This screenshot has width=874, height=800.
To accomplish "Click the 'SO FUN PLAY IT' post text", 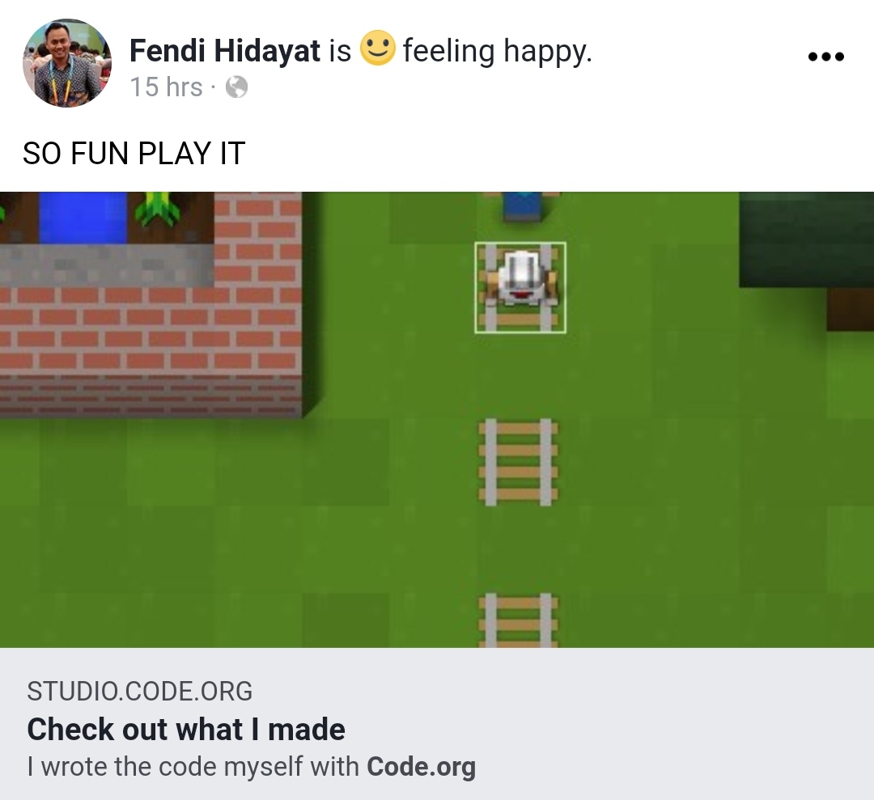I will pos(134,153).
